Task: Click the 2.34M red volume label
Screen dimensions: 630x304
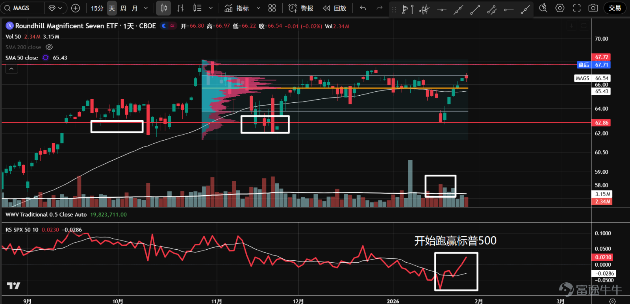Action: (602, 202)
